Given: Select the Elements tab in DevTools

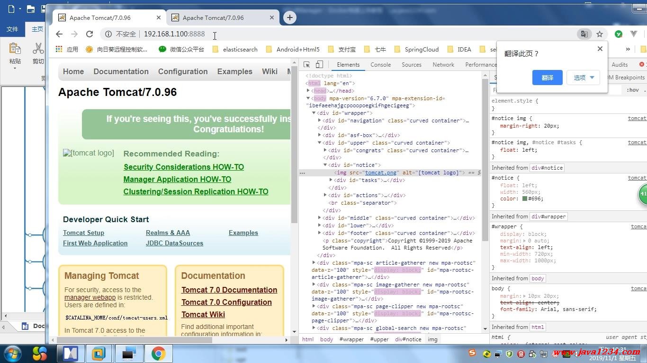Looking at the screenshot, I should 348,65.
